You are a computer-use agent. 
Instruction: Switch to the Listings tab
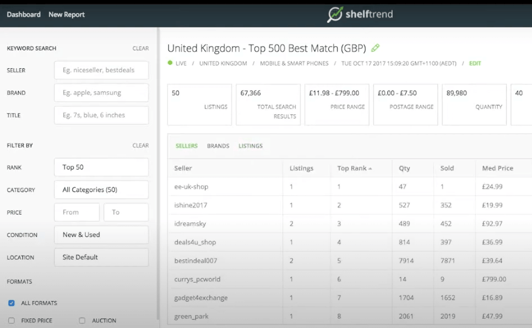click(250, 146)
